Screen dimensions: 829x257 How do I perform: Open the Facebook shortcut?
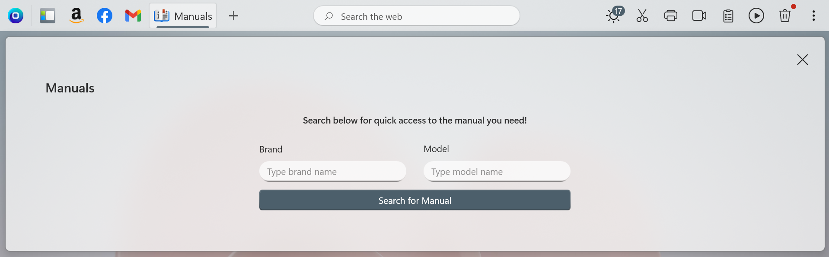(105, 16)
